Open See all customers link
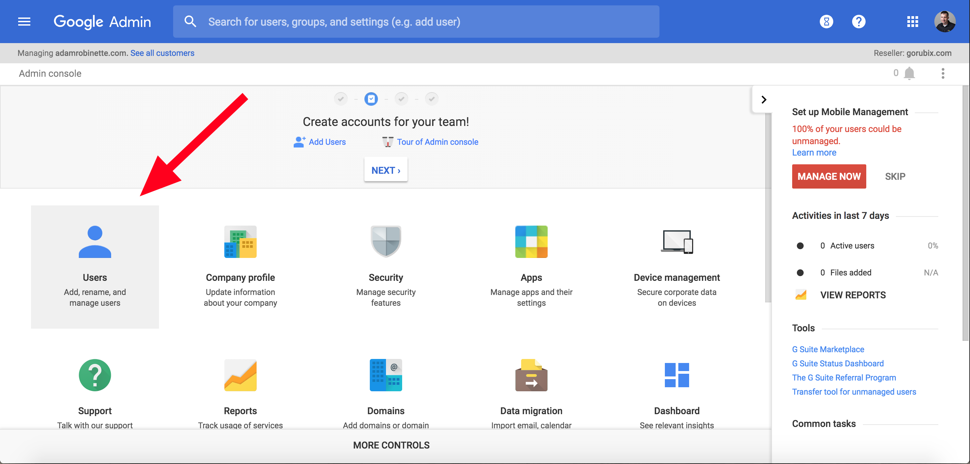Image resolution: width=970 pixels, height=464 pixels. click(162, 53)
